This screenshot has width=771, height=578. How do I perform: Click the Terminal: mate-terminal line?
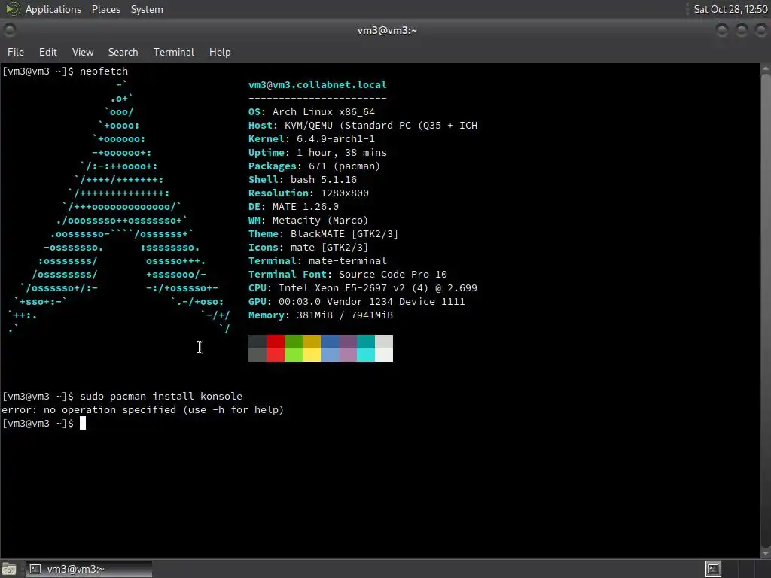[317, 261]
